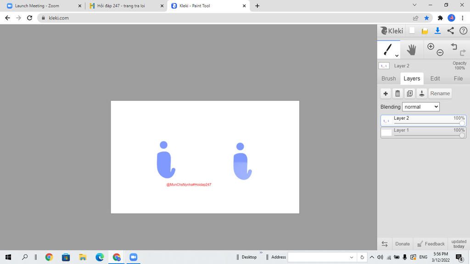Show hidden system tray icons
The width and height of the screenshot is (470, 264).
coord(372,257)
